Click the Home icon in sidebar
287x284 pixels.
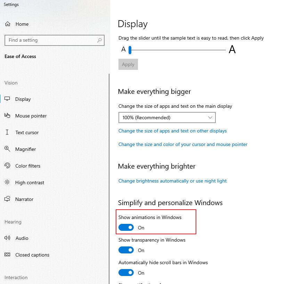tap(7, 24)
